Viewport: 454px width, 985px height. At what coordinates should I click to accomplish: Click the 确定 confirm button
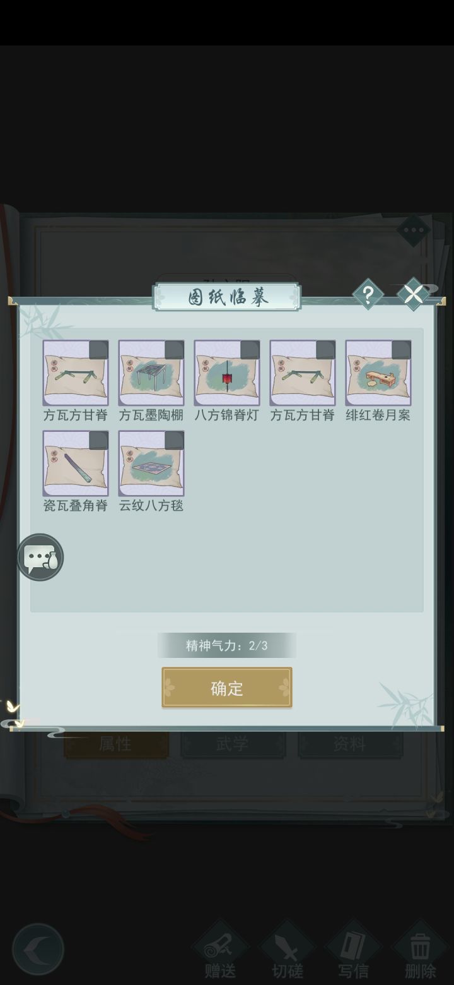227,688
